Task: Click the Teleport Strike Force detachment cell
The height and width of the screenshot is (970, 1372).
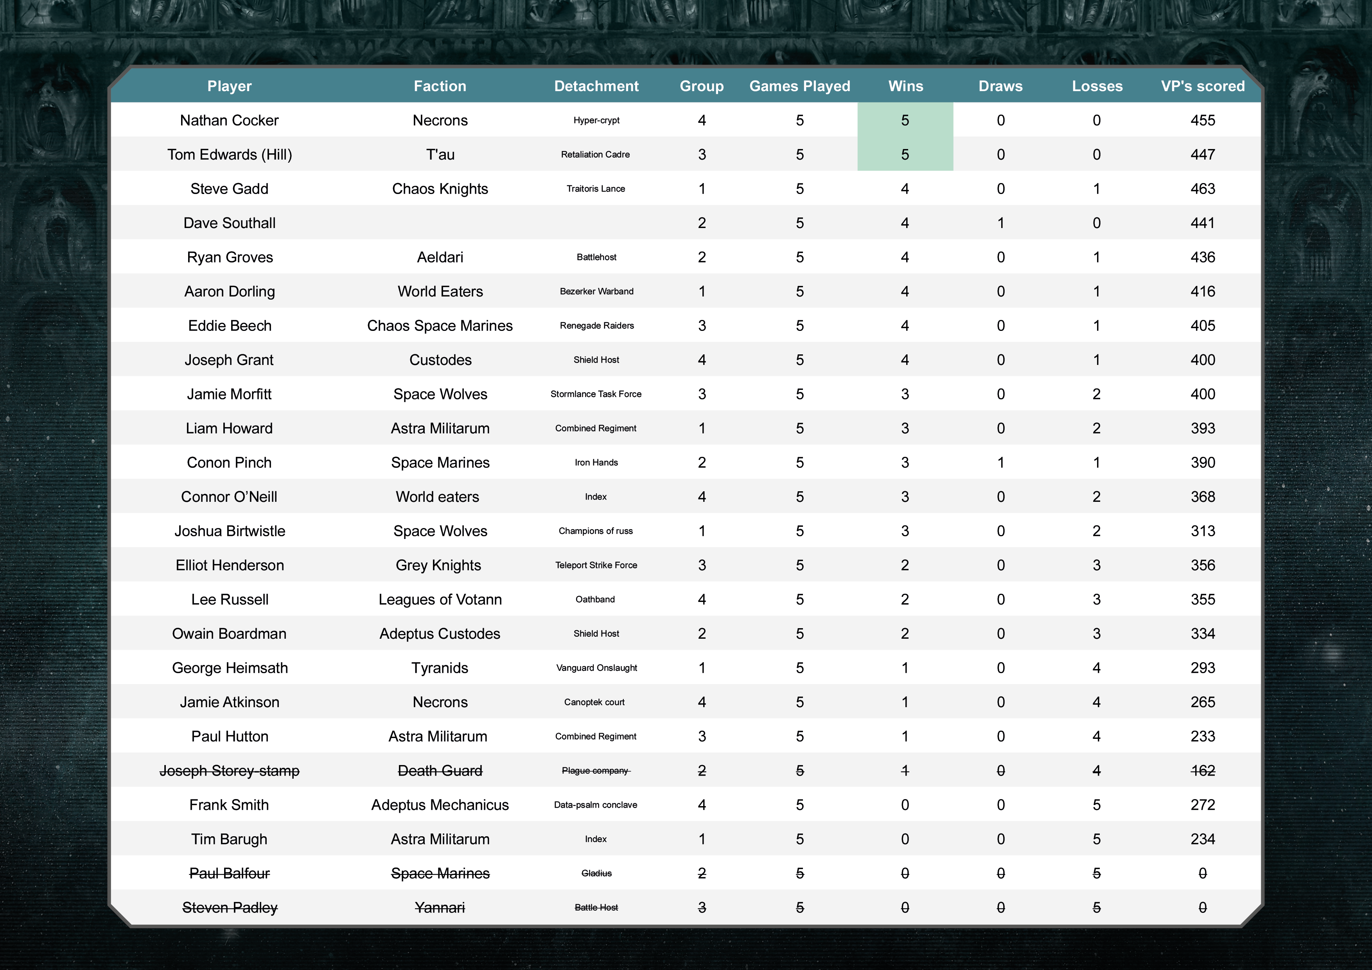Action: (596, 566)
